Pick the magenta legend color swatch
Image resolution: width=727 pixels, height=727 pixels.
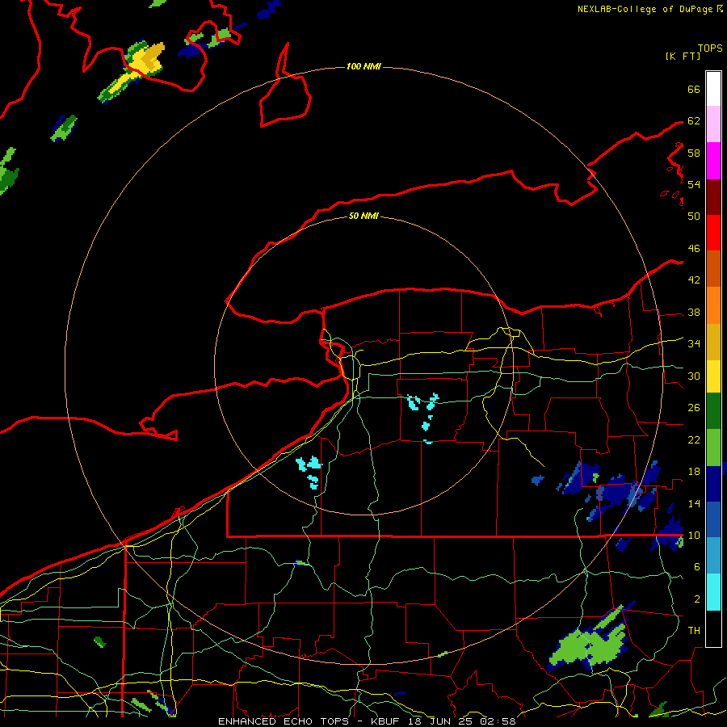[713, 161]
